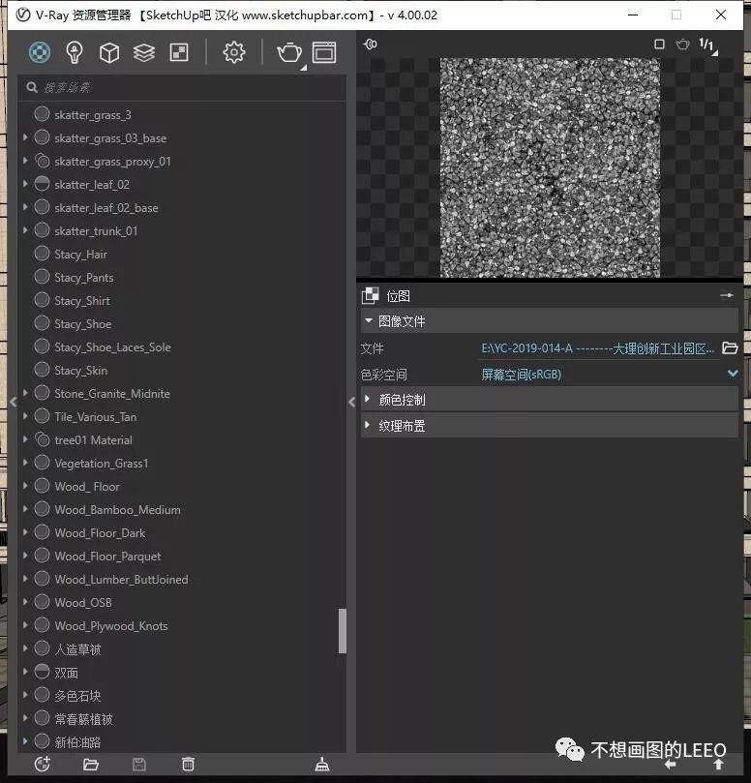
Task: Add new material at bottom bar
Action: (x=43, y=764)
